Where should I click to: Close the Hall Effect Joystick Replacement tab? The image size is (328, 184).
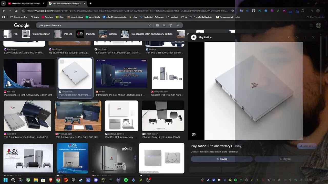click(x=44, y=4)
